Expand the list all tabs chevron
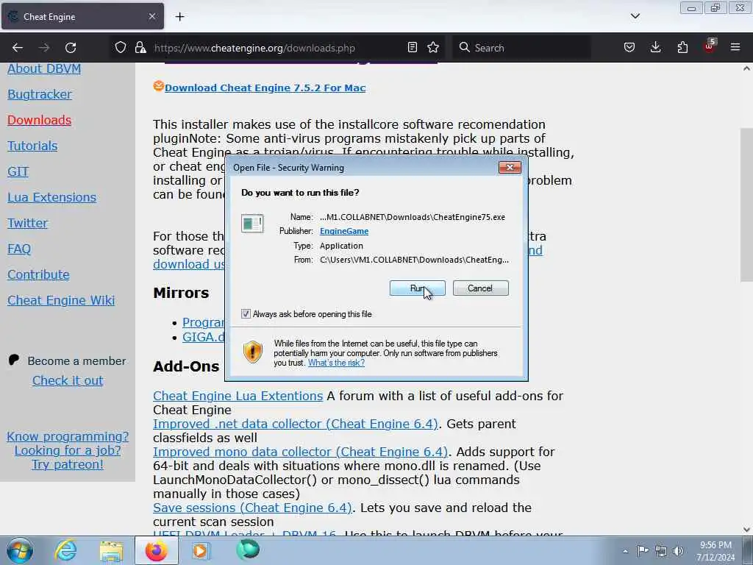This screenshot has width=753, height=565. click(635, 16)
